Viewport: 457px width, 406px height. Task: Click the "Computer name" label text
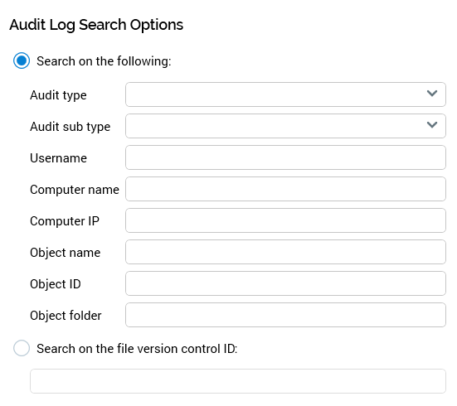tap(75, 190)
